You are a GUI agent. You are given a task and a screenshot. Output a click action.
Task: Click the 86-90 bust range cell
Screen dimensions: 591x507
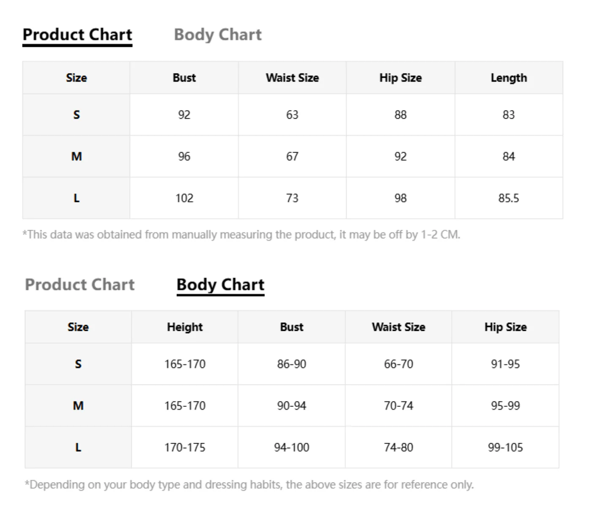point(292,364)
